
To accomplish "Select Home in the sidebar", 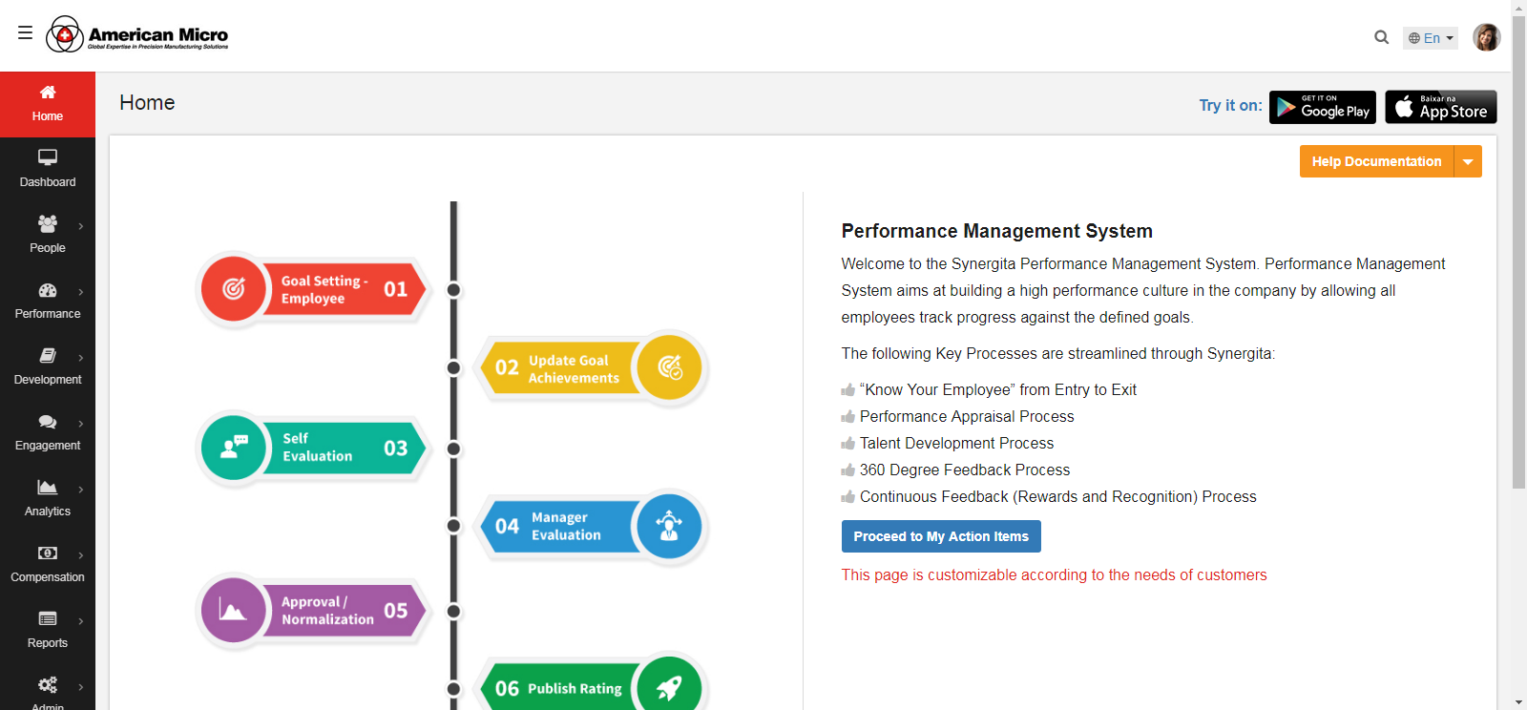I will 48,104.
